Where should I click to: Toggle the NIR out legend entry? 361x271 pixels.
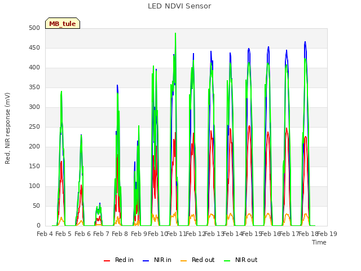(241, 260)
